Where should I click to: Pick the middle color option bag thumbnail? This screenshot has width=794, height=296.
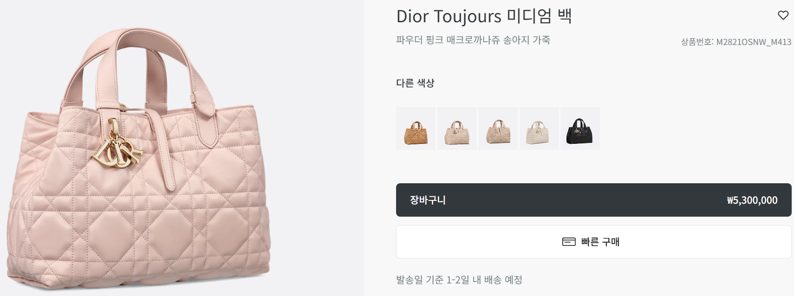pyautogui.click(x=498, y=129)
